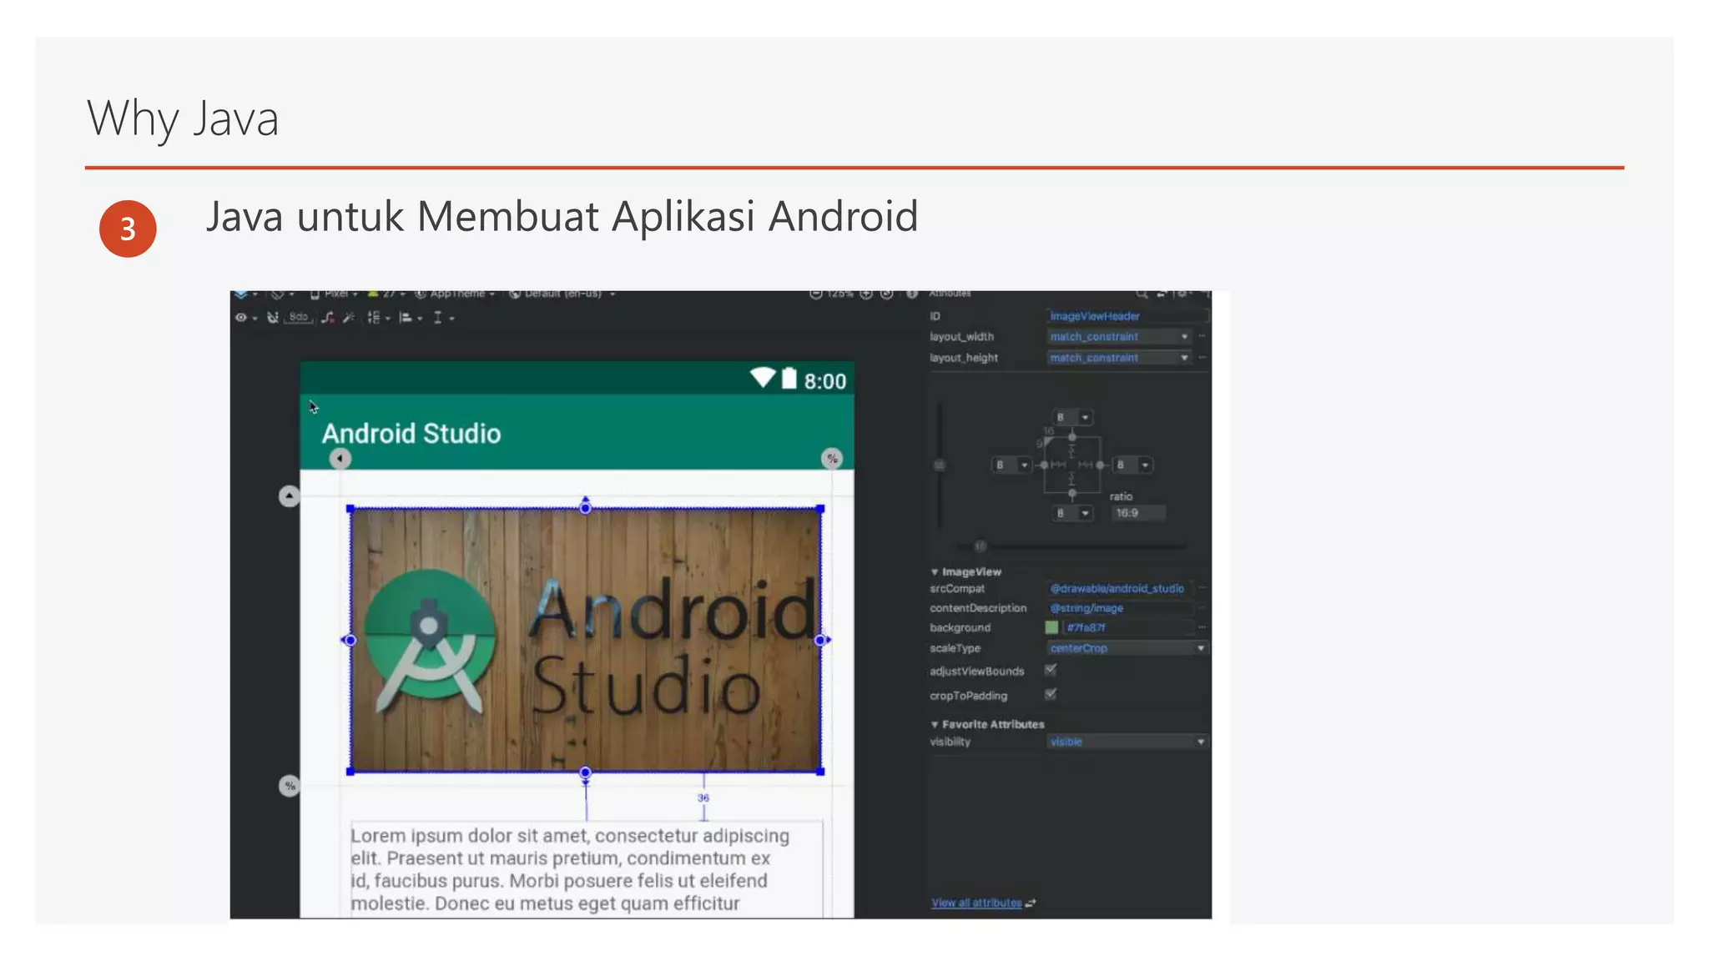Open the AppTheme selector
The width and height of the screenshot is (1709, 961).
[456, 294]
